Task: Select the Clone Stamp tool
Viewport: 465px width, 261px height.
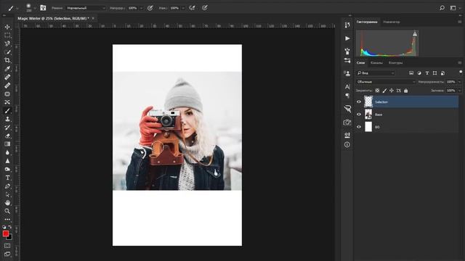Action: [x=7, y=119]
